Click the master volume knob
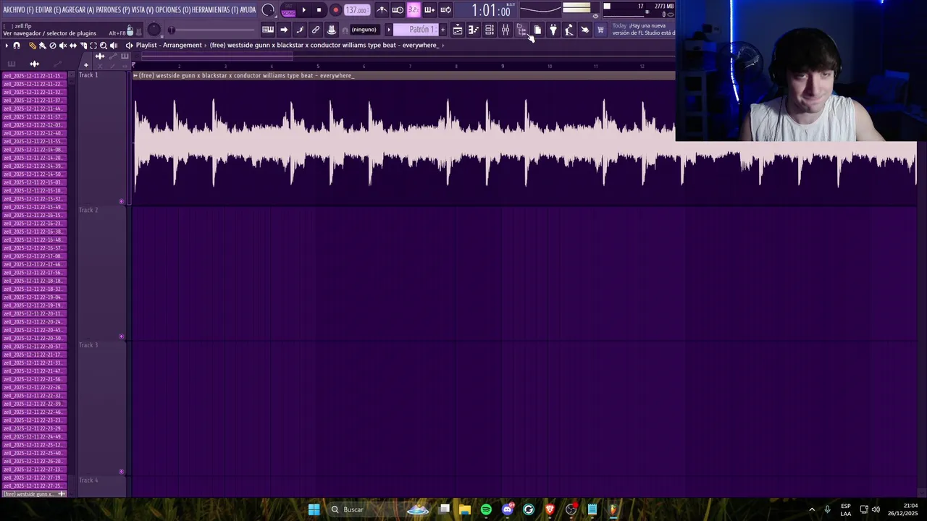 click(154, 30)
